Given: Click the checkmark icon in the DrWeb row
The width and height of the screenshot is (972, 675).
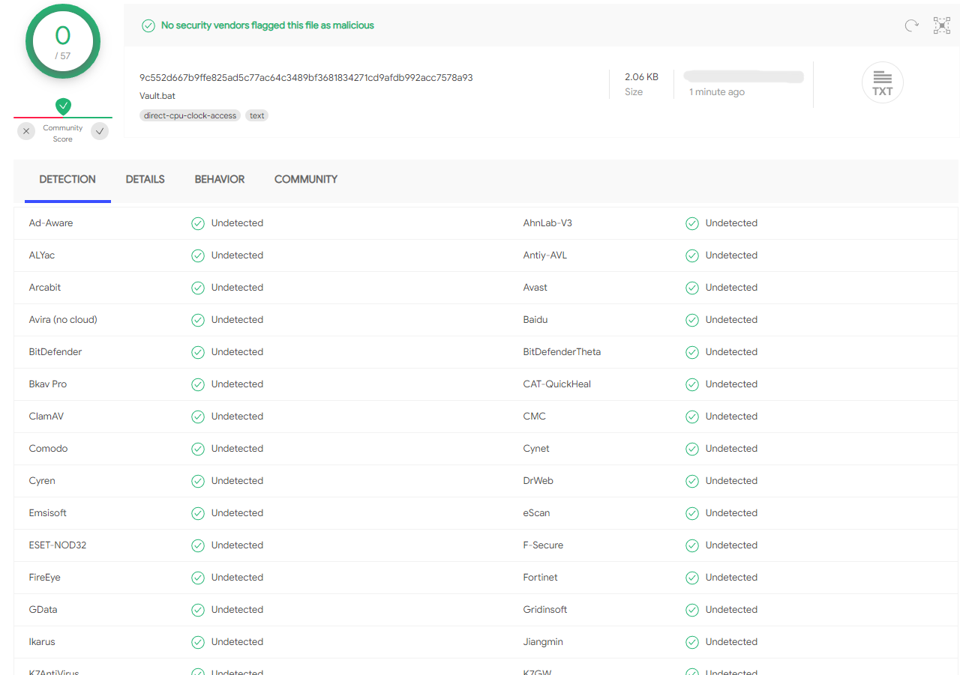Looking at the screenshot, I should tap(692, 481).
